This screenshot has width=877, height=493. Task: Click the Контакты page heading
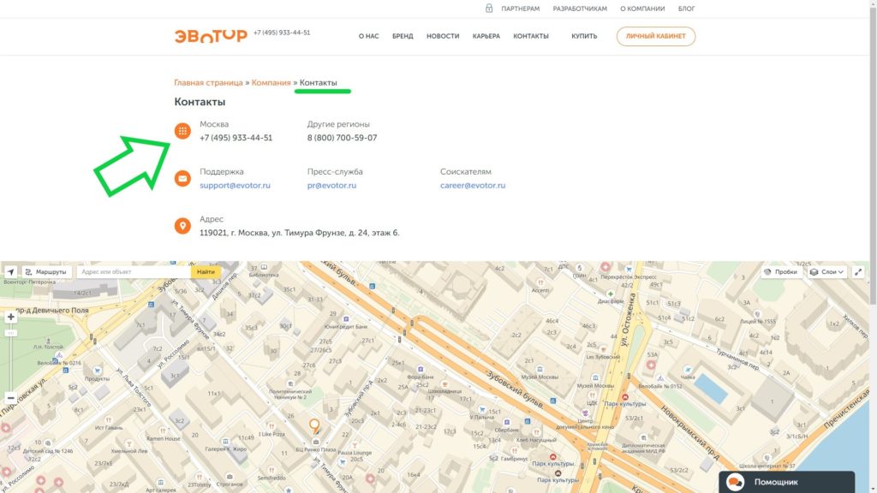200,102
